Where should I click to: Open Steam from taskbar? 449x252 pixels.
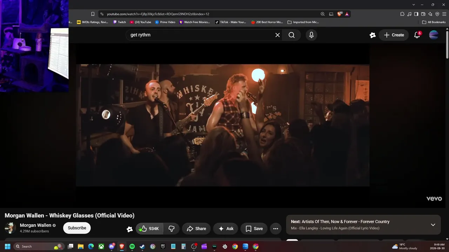coord(142,246)
